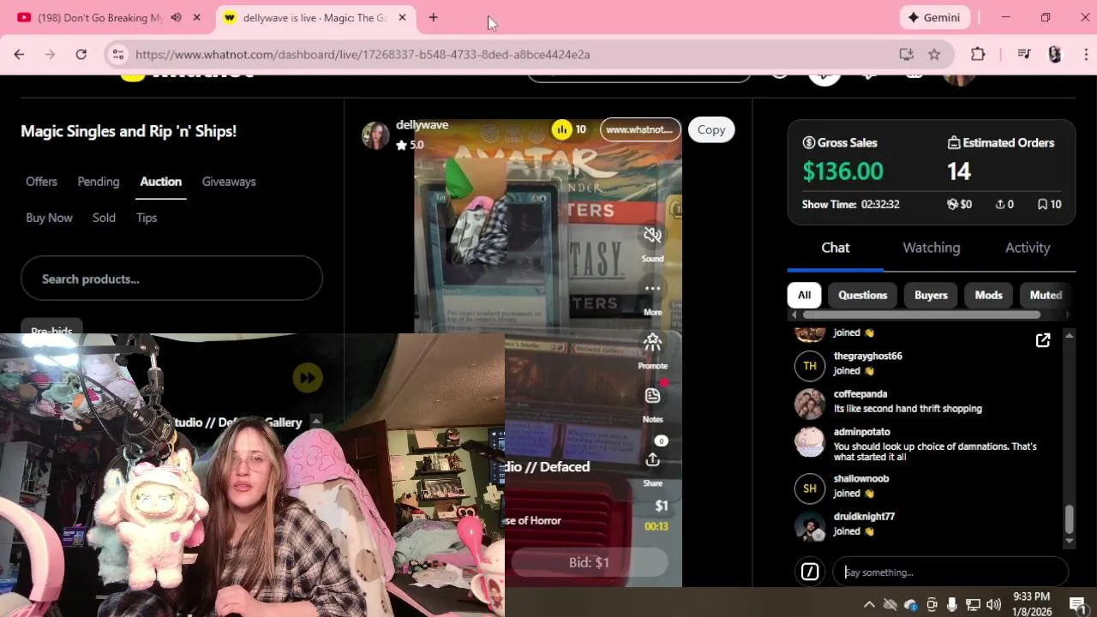This screenshot has height=617, width=1097.
Task: Filter chat by Questions
Action: point(862,295)
